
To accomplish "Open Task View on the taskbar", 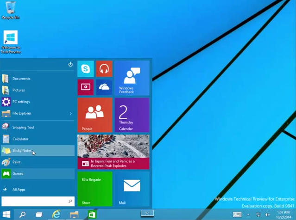I will point(39,214).
